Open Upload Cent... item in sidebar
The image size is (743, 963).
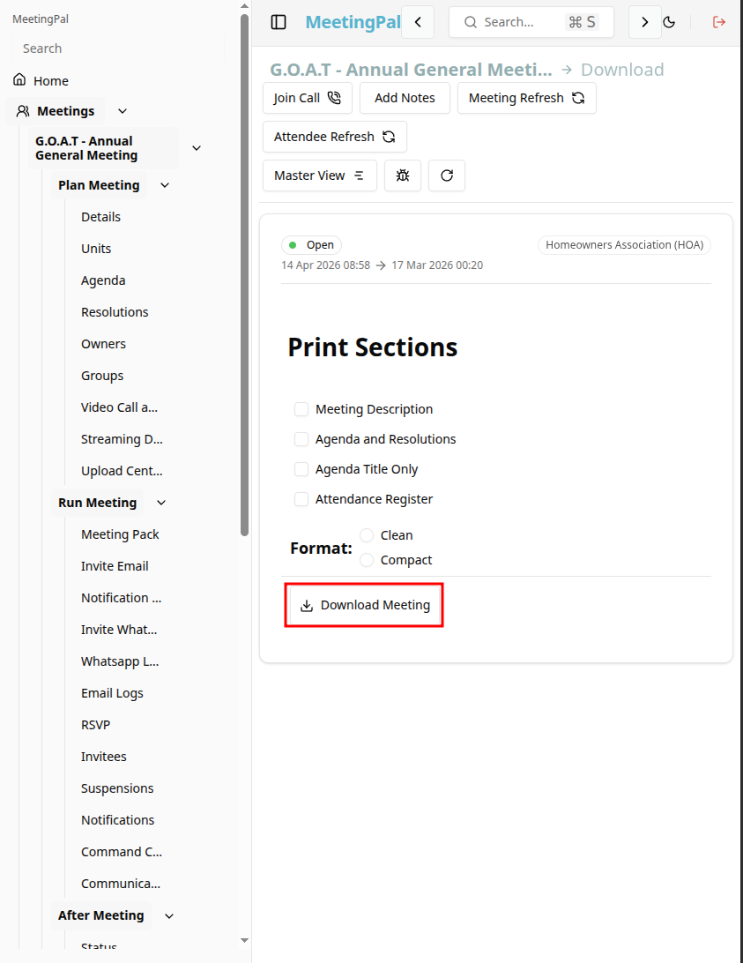(122, 471)
